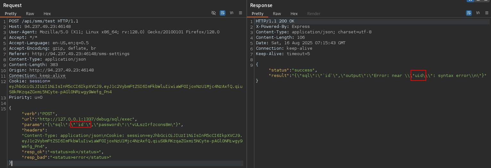Open Request panel options menu
The image size is (491, 168).
tap(241, 13)
